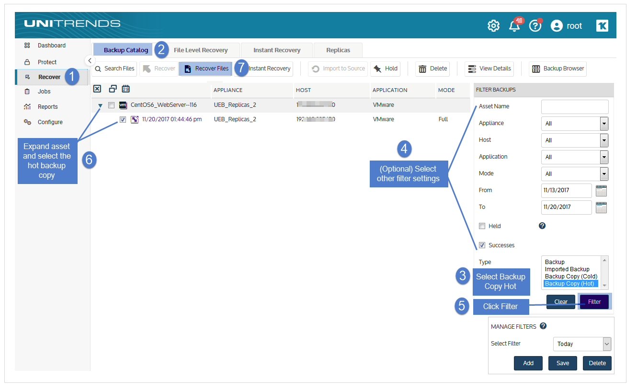This screenshot has height=392, width=637.
Task: Click the Recover Files toolbar button
Action: [206, 69]
